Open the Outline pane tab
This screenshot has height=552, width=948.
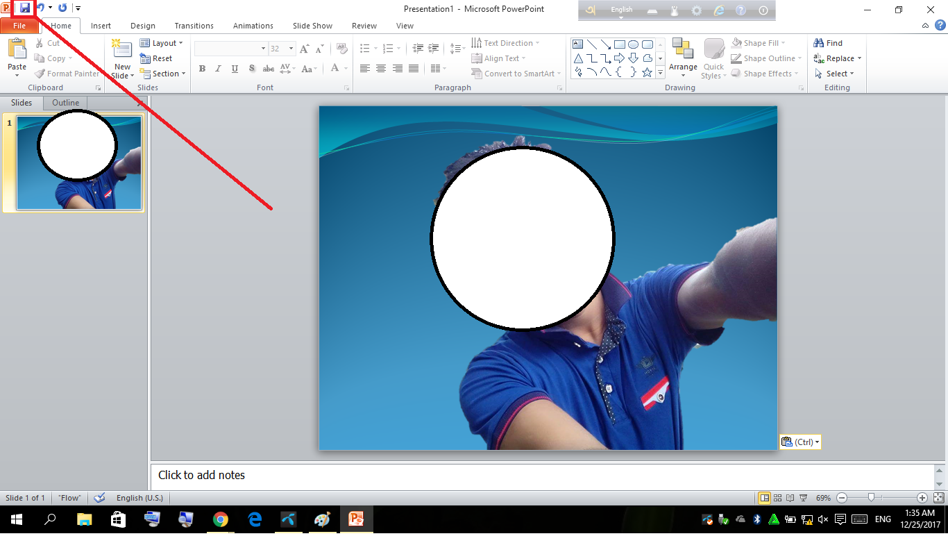(66, 103)
